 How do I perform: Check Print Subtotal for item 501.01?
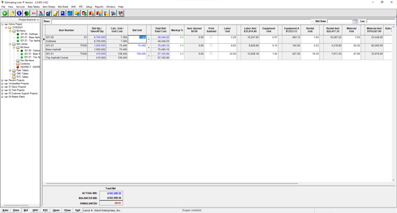pyautogui.click(x=211, y=54)
